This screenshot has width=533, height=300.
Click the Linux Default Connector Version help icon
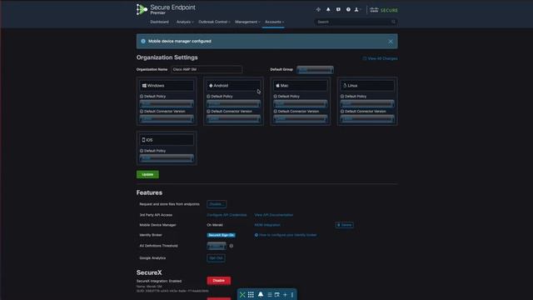pyautogui.click(x=342, y=111)
